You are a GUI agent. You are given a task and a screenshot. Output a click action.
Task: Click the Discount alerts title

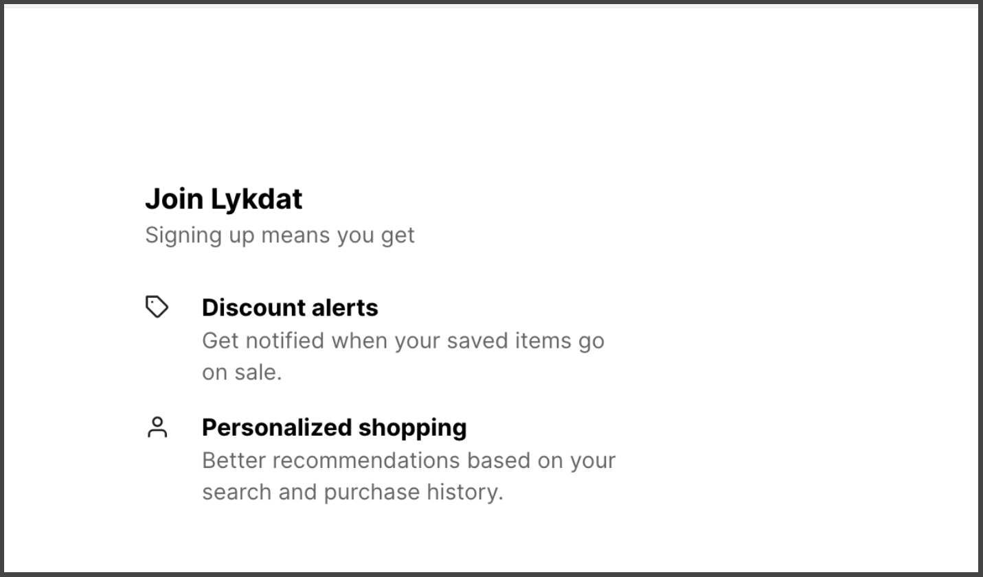point(290,307)
